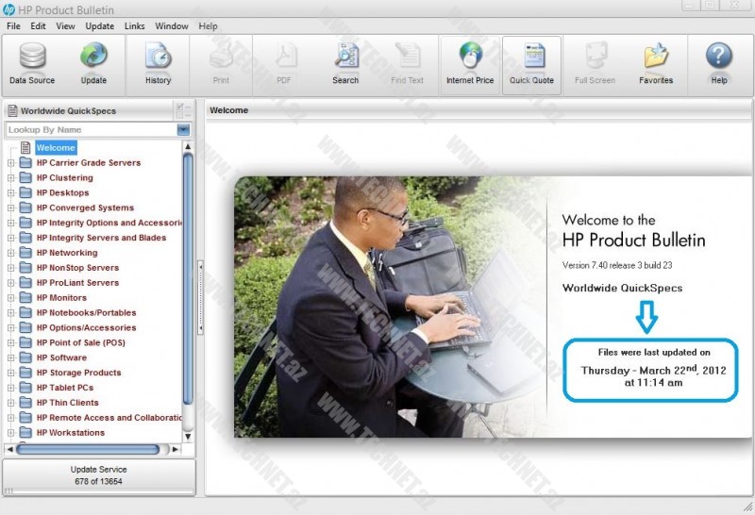Viewport: 755px width, 515px height.
Task: Click the Full Screen icon
Action: 596,55
